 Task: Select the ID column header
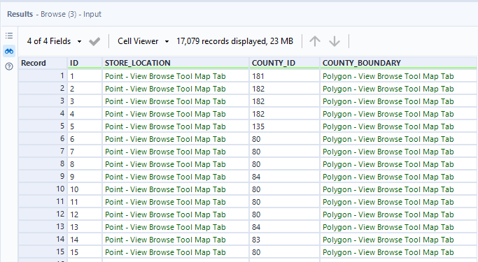85,63
